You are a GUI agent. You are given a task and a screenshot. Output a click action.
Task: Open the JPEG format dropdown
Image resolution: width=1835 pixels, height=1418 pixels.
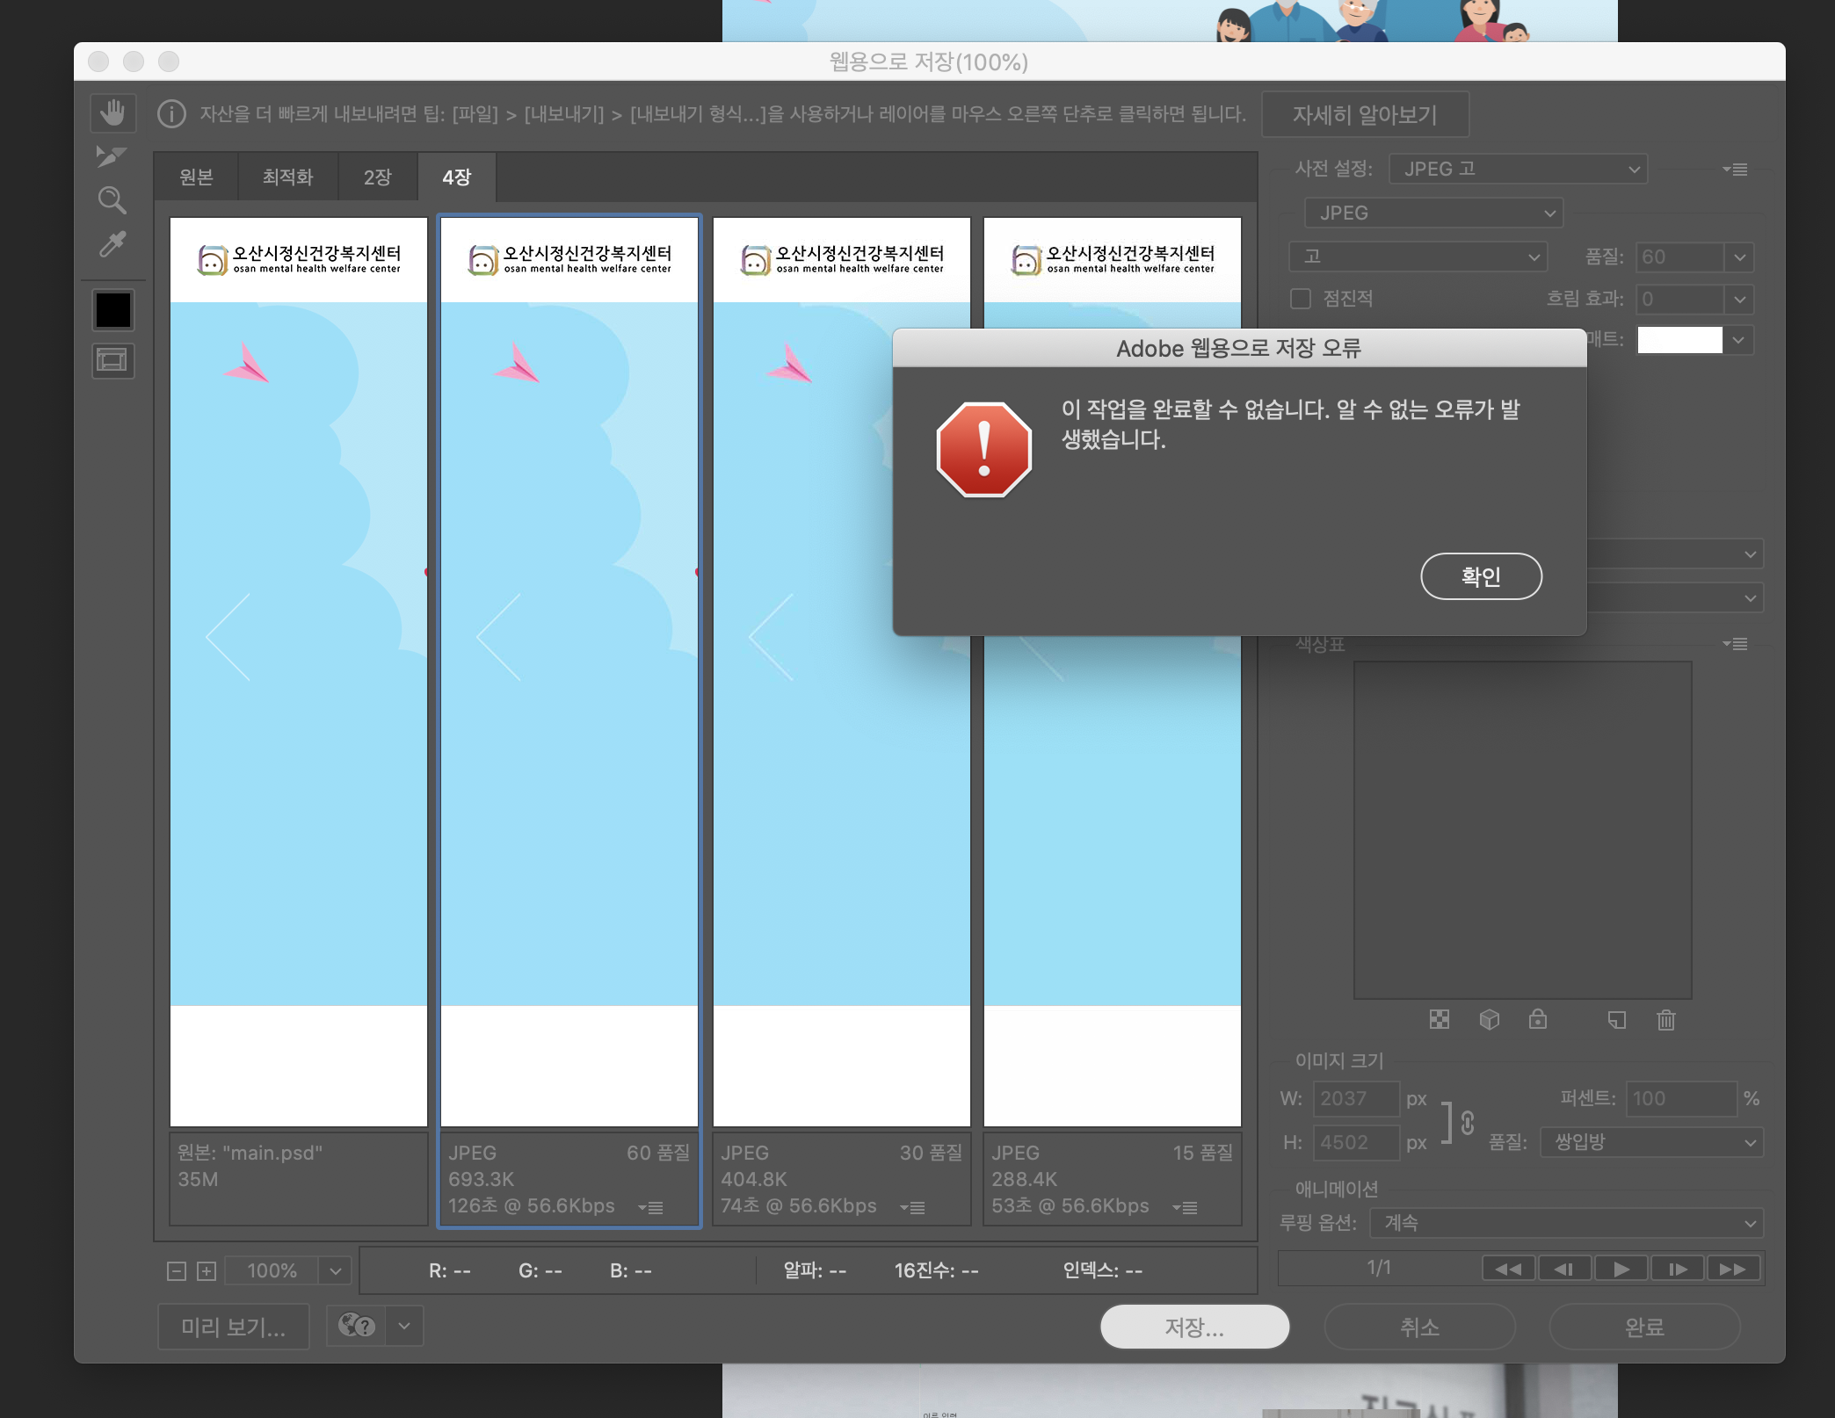click(x=1434, y=213)
